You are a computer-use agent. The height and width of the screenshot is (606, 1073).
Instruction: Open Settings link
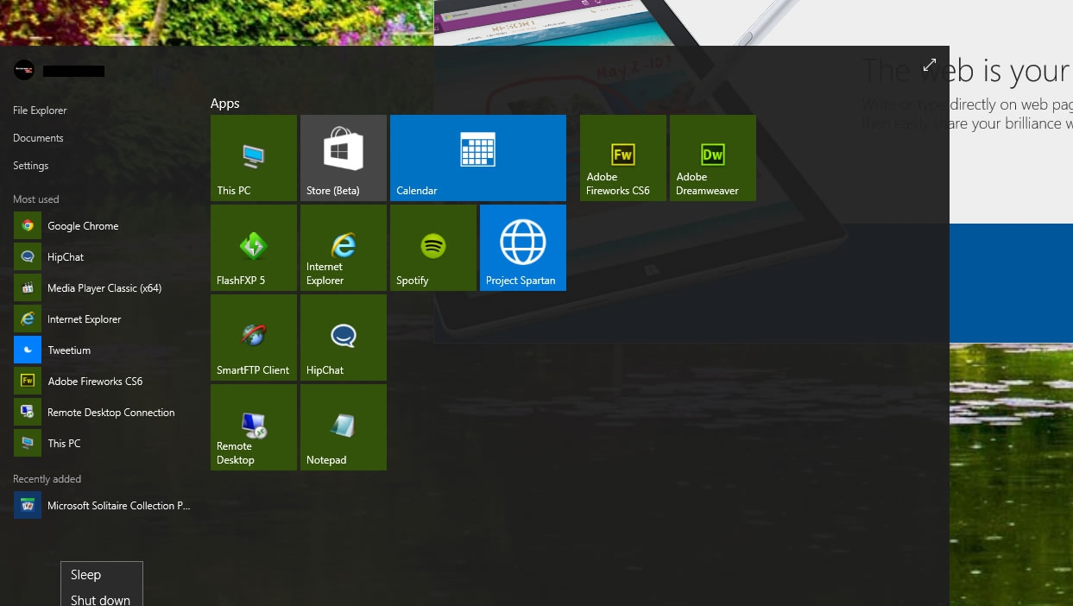pyautogui.click(x=31, y=166)
